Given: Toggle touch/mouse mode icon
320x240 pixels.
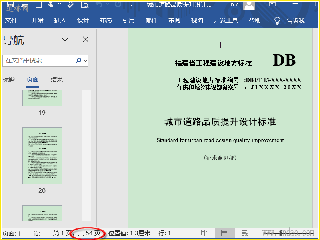Looking at the screenshot, I should [x=50, y=4].
